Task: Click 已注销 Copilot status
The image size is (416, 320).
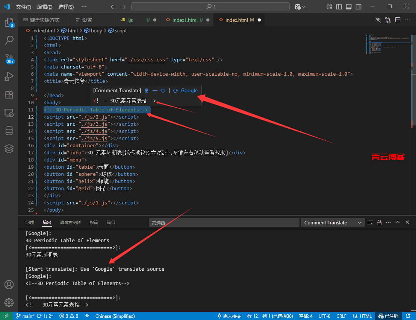Action: [389, 316]
